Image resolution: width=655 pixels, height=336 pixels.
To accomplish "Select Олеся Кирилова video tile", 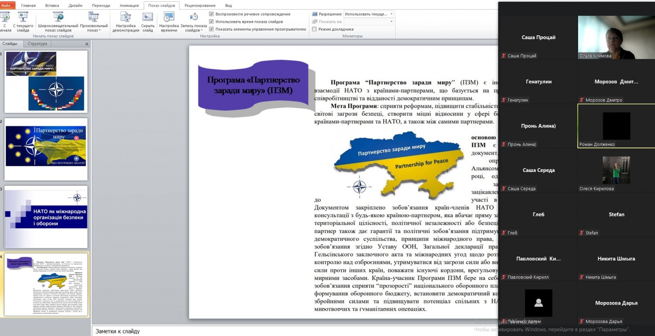I will point(616,170).
